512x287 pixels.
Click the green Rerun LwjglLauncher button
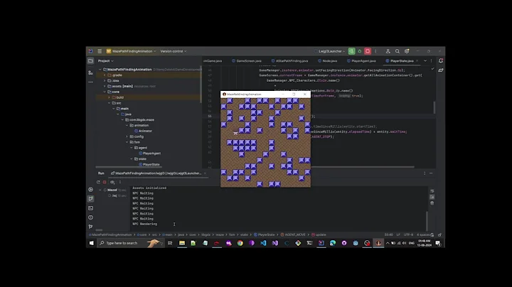click(351, 51)
